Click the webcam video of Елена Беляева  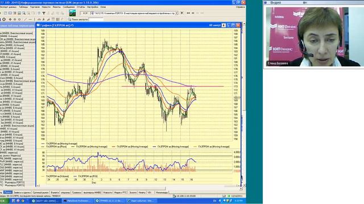point(315,37)
